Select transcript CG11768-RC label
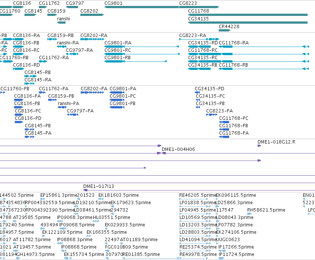The height and width of the screenshot is (260, 315). 203,50
